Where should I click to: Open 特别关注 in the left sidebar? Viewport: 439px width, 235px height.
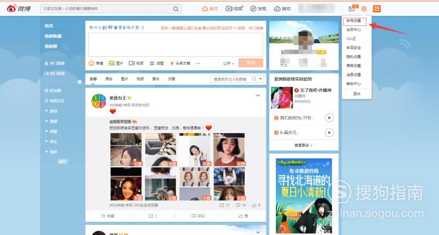tap(55, 101)
